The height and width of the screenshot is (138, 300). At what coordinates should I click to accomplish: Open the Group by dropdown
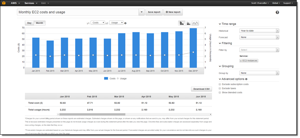259,73
